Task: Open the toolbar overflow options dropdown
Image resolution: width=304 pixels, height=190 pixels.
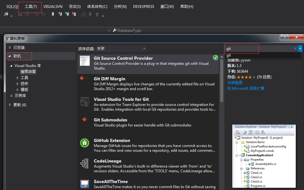Action: (x=103, y=16)
